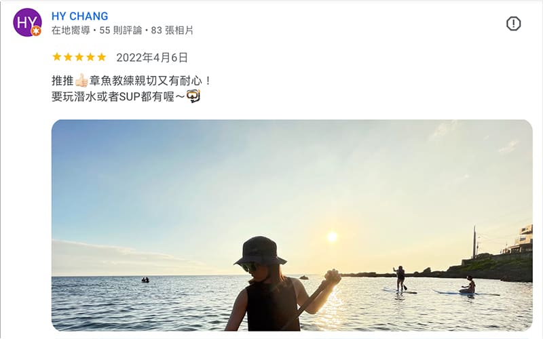
Task: Click the review date 2022年4月6日
Action: [152, 58]
